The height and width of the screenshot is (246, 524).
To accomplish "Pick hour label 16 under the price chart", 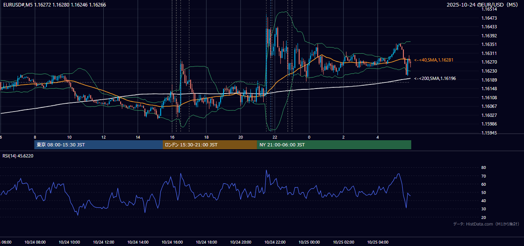I will [172, 137].
